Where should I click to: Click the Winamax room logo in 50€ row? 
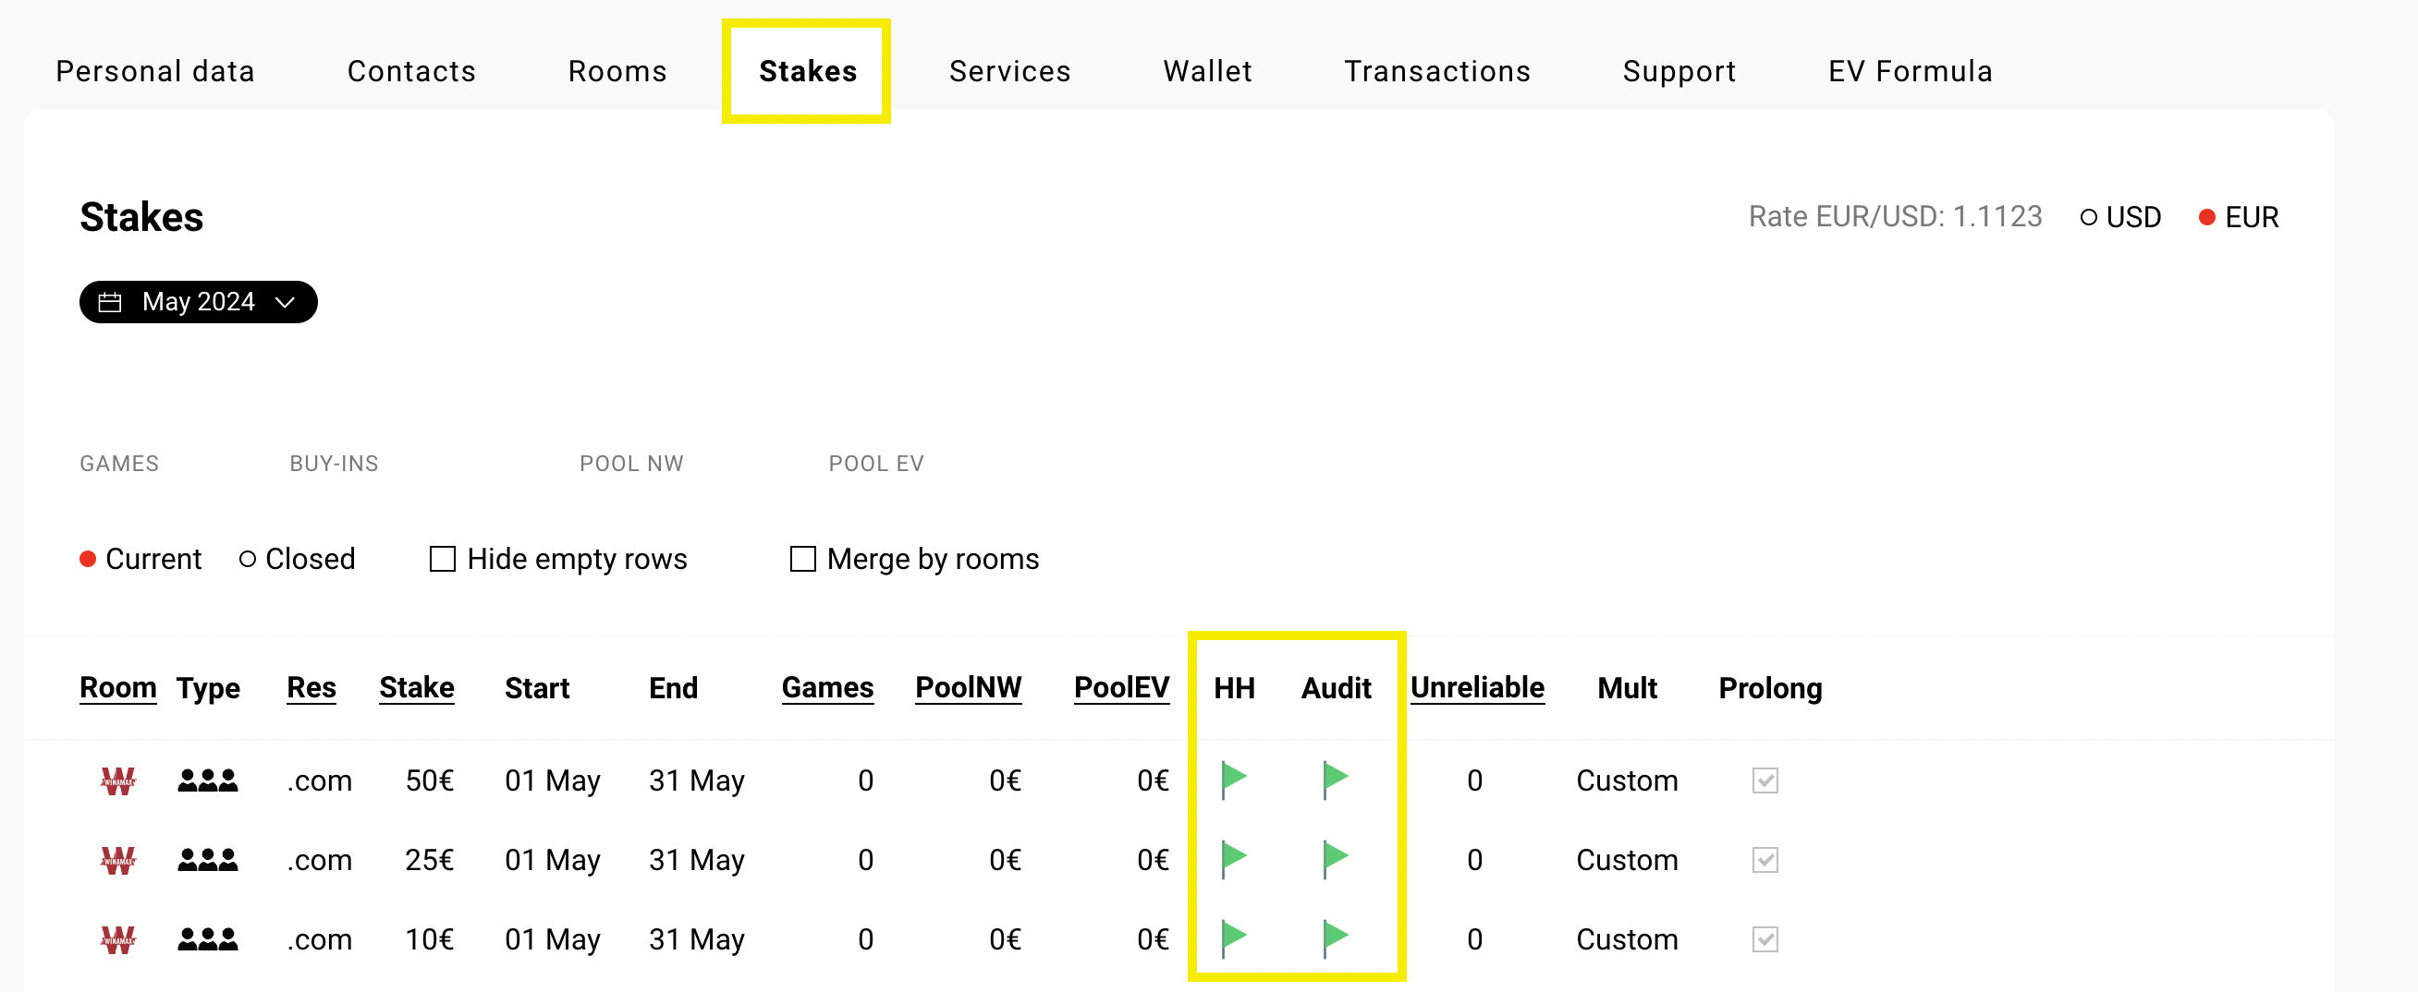coord(118,781)
